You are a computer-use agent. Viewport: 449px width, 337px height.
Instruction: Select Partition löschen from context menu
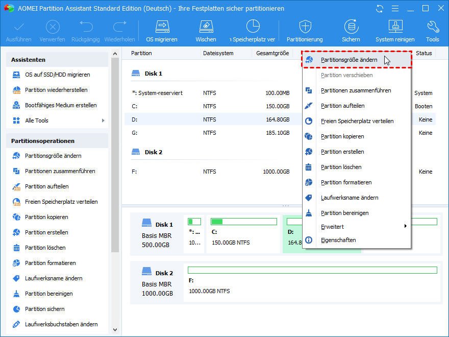341,167
